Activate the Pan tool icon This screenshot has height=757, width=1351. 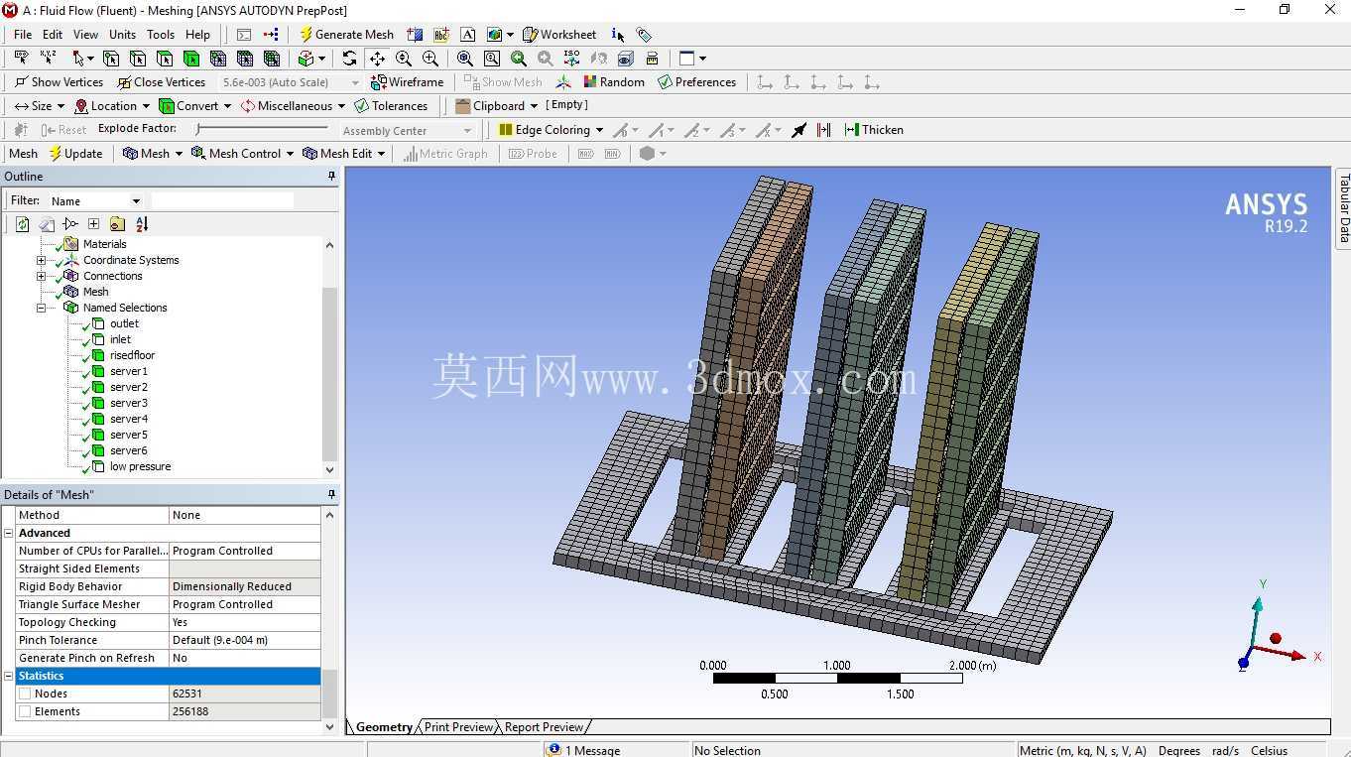[377, 59]
